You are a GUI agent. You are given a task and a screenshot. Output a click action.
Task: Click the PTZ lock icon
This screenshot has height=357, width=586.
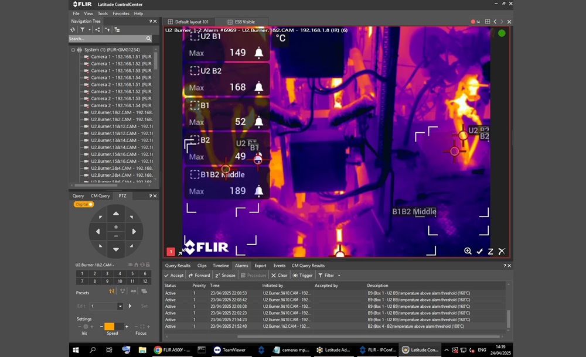(148, 265)
